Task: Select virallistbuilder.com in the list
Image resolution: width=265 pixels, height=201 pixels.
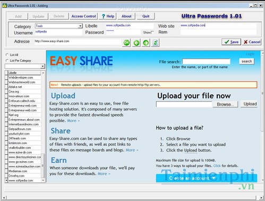Action: coord(24,148)
